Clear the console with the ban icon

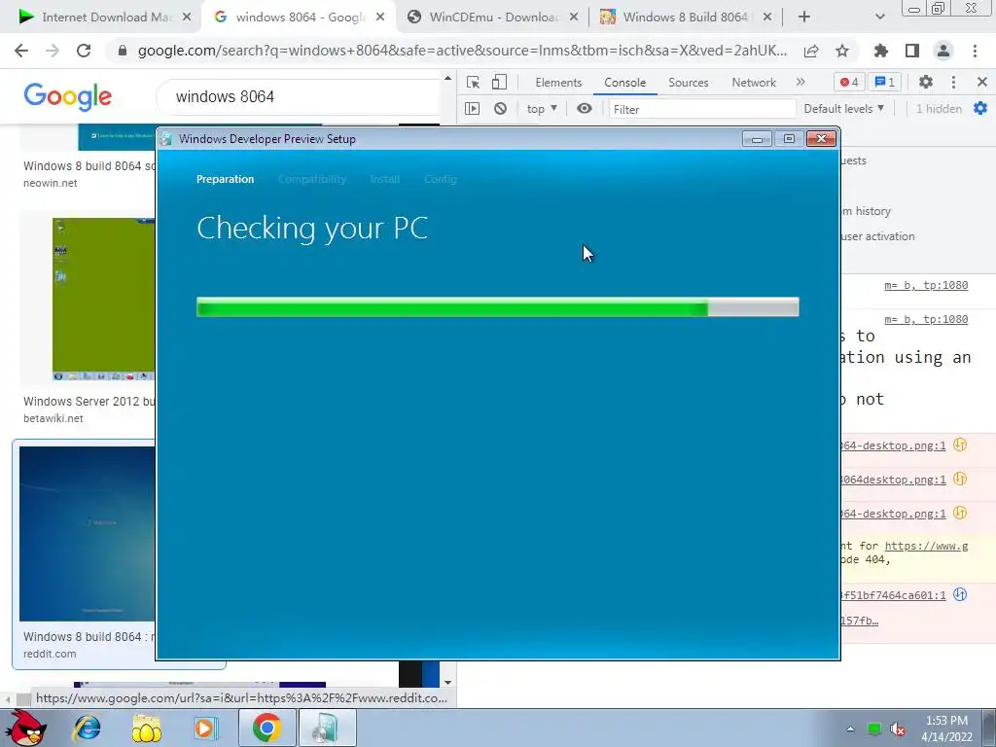[501, 109]
